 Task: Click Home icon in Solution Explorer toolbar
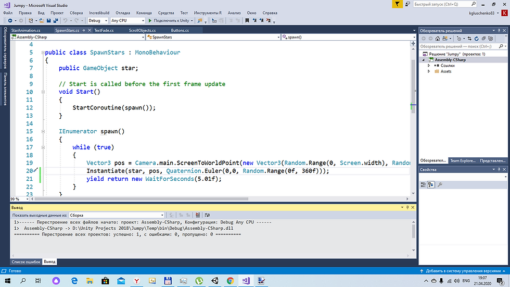click(438, 39)
